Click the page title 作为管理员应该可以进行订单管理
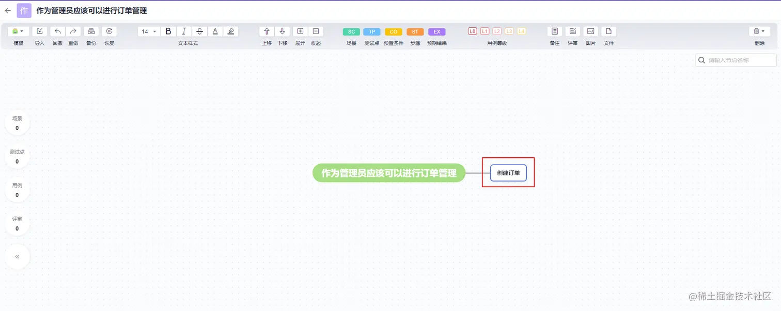 (91, 10)
